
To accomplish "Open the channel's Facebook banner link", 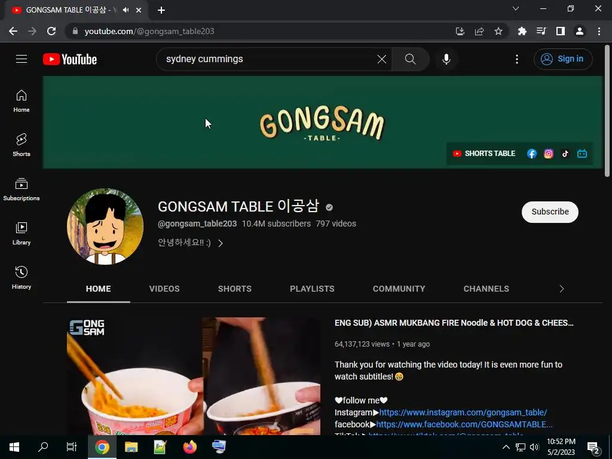I will tap(531, 154).
